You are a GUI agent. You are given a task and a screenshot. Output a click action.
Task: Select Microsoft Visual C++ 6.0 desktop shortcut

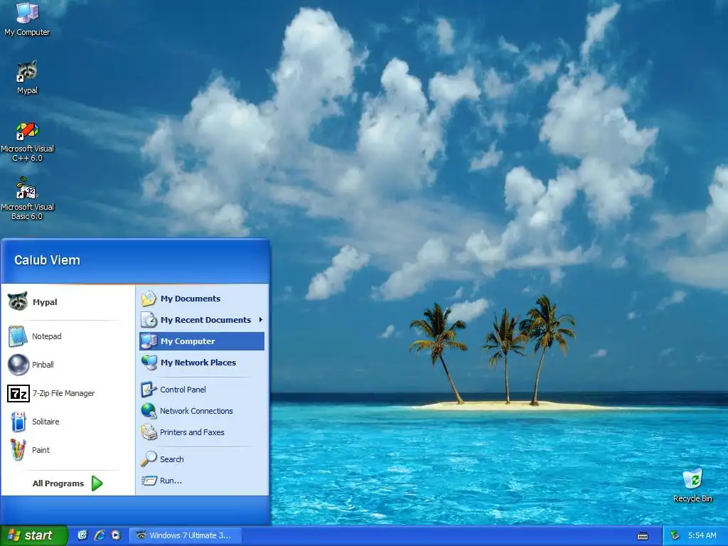coord(27,141)
